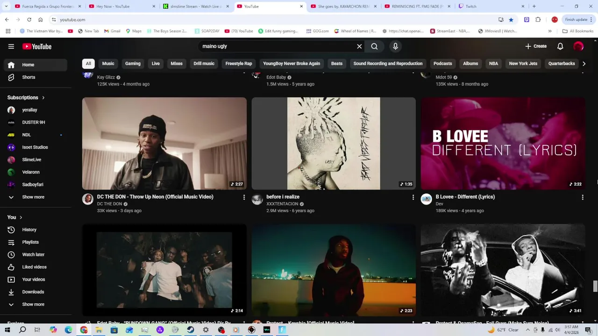Select the Podcasts filter chip
Screen dimensions: 598x336
click(x=442, y=63)
